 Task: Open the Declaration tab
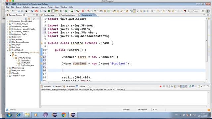coord(69,86)
